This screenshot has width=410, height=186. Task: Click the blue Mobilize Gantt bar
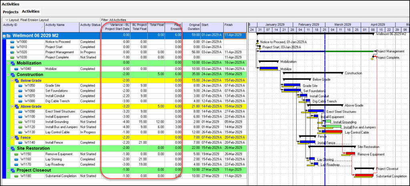click(x=269, y=68)
